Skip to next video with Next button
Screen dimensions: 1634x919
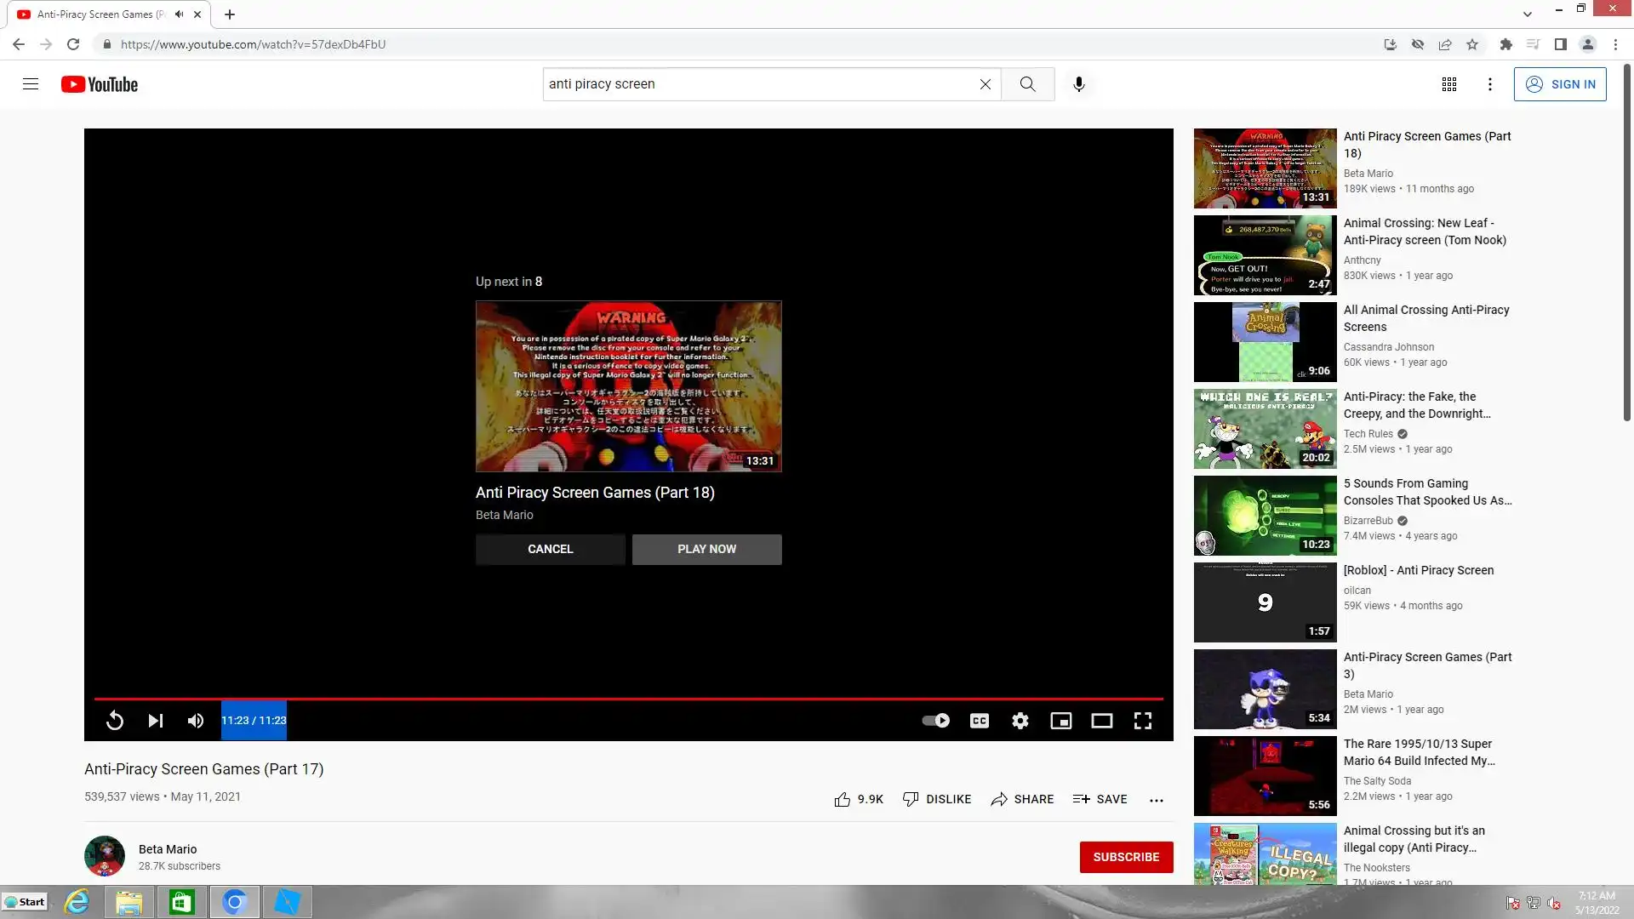click(155, 721)
